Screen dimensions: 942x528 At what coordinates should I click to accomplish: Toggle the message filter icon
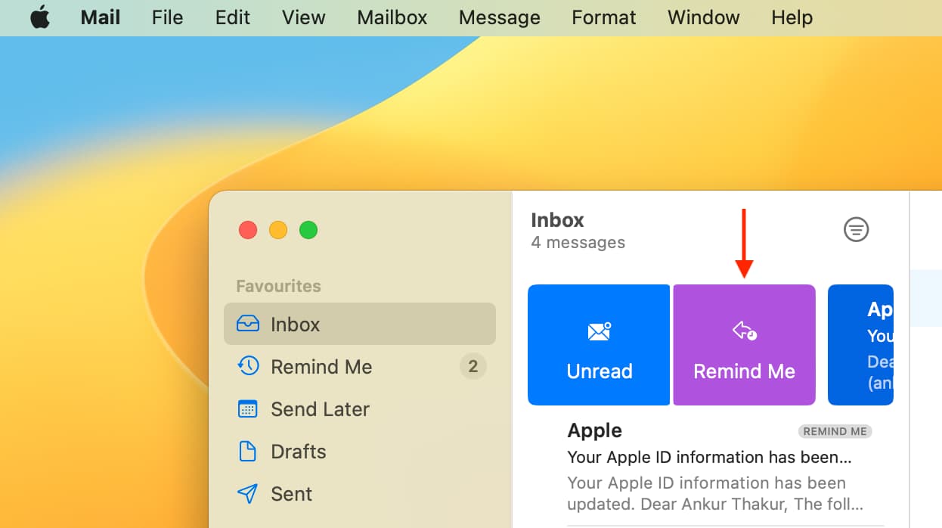(856, 229)
